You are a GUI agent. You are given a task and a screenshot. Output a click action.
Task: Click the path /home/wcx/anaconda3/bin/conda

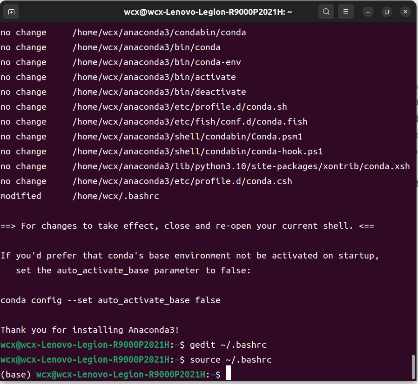(x=146, y=47)
